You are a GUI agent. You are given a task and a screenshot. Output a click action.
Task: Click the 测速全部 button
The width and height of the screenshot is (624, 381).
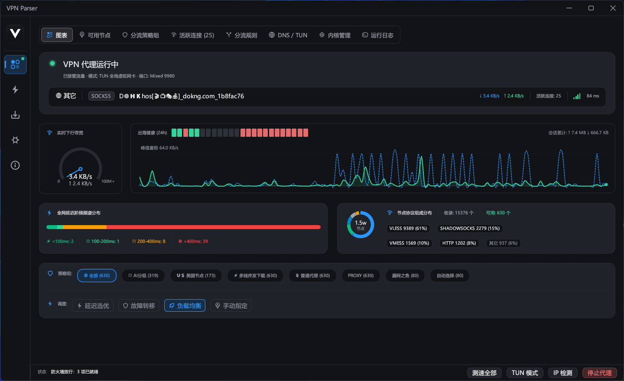coord(484,373)
